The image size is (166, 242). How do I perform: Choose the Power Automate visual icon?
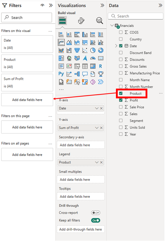point(101,82)
